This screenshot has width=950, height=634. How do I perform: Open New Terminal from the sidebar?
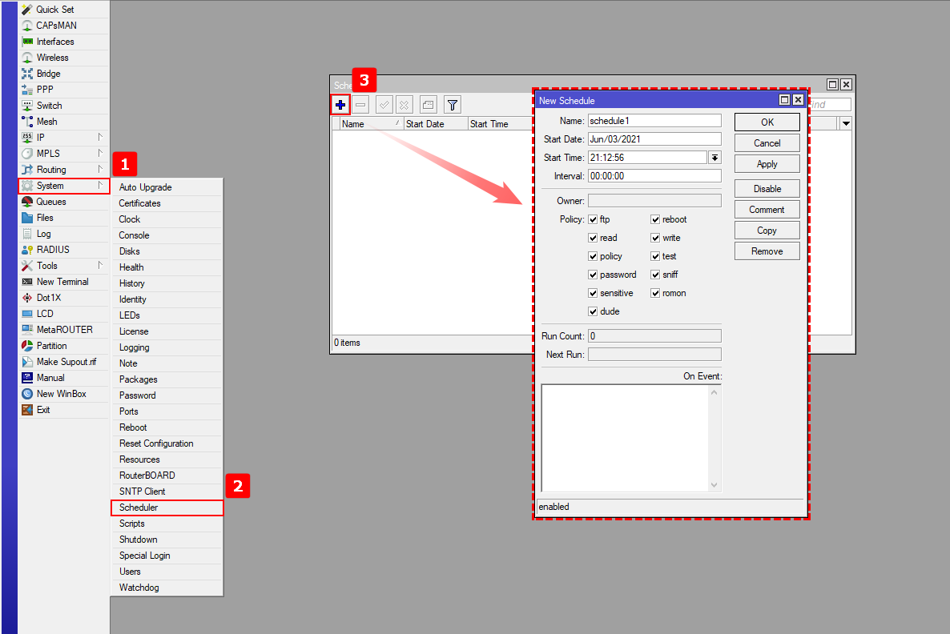coord(63,281)
